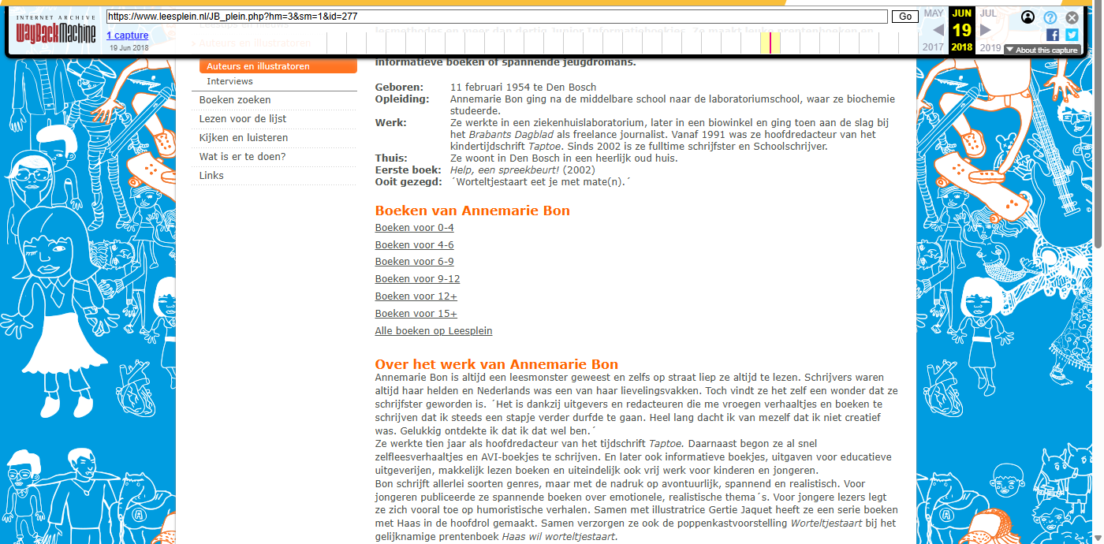Image resolution: width=1104 pixels, height=544 pixels.
Task: Click the Wayback URL input field
Action: coord(497,17)
